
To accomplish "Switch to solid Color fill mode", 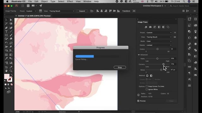I will pos(5,84).
